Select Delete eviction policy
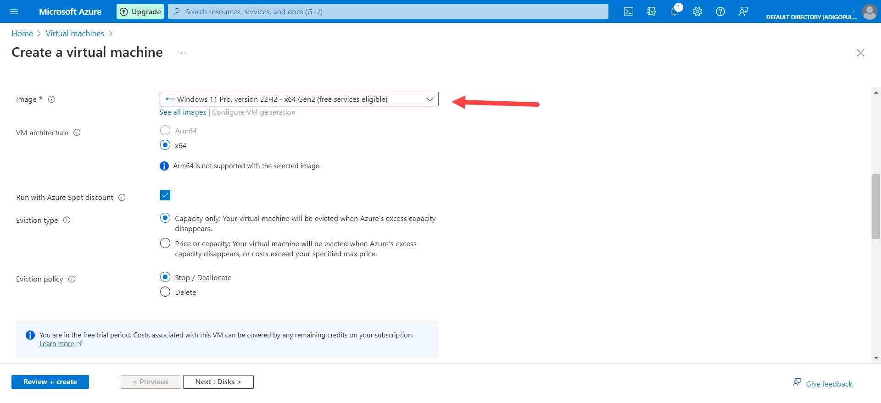The height and width of the screenshot is (403, 881). click(165, 292)
